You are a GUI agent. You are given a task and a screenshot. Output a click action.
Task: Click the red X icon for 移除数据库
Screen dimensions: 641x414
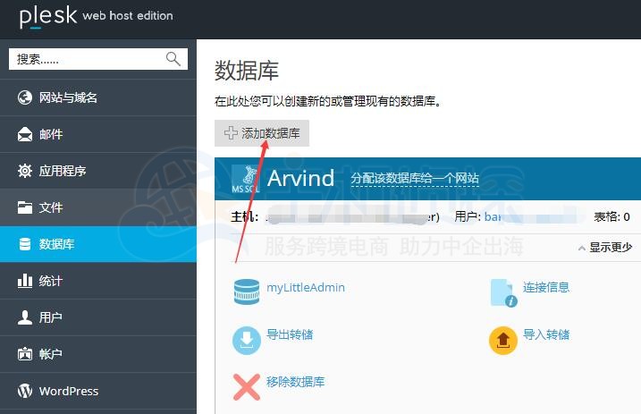pos(247,387)
